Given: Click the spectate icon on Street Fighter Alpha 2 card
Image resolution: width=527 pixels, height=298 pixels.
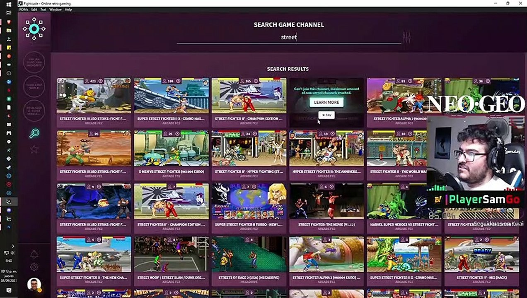Looking at the screenshot, I should tap(409, 81).
